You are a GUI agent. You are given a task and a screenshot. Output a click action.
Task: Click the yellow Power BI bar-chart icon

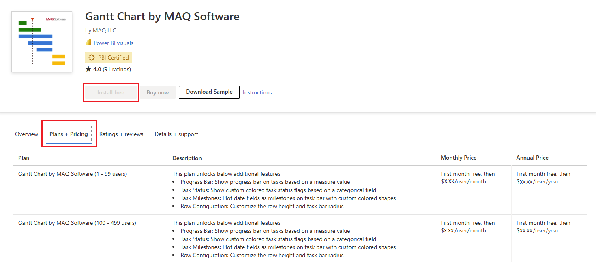pos(88,42)
